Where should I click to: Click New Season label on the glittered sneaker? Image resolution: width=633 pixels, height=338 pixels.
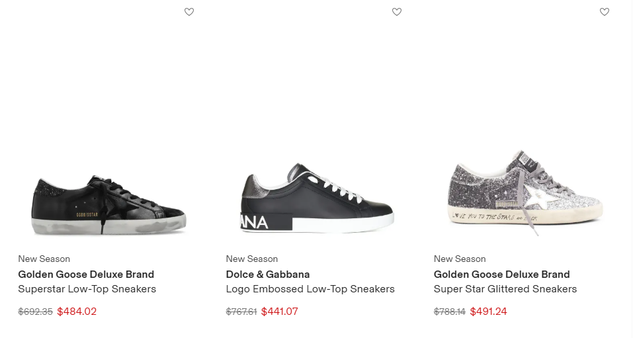click(x=460, y=259)
